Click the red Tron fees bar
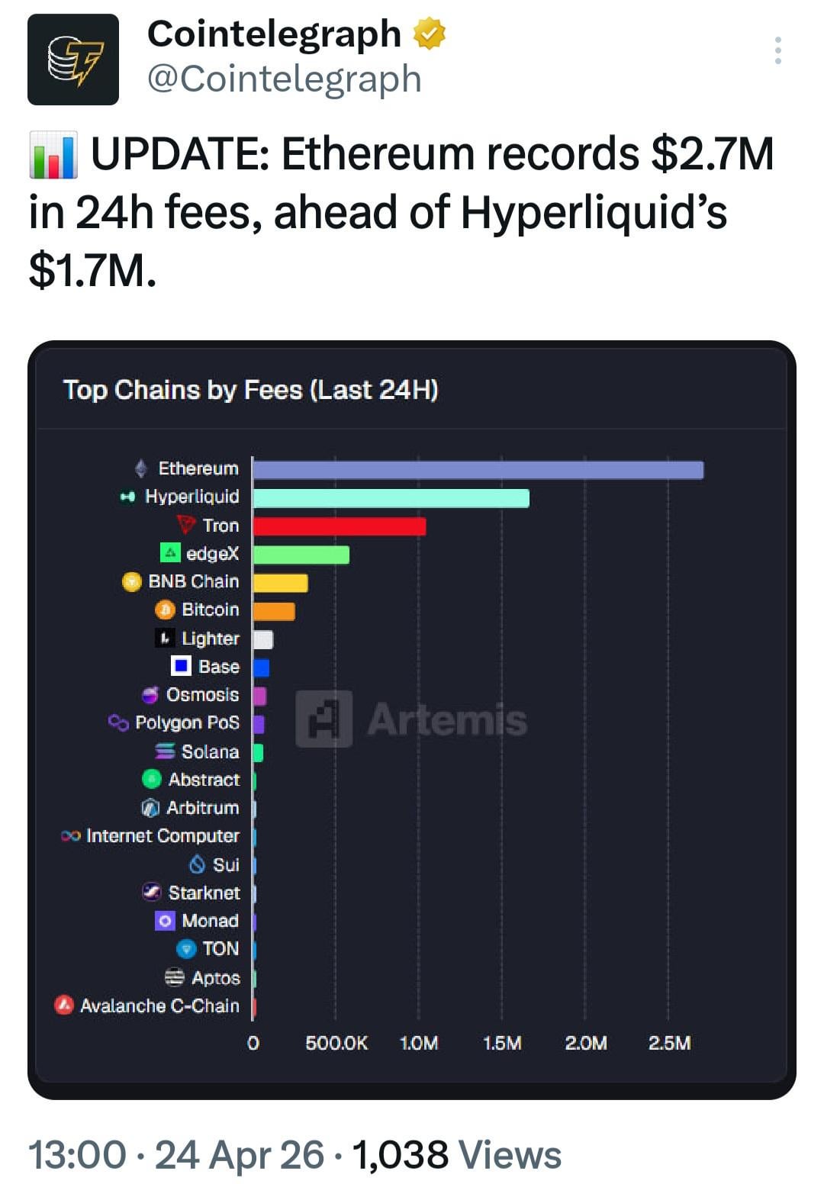 (340, 526)
